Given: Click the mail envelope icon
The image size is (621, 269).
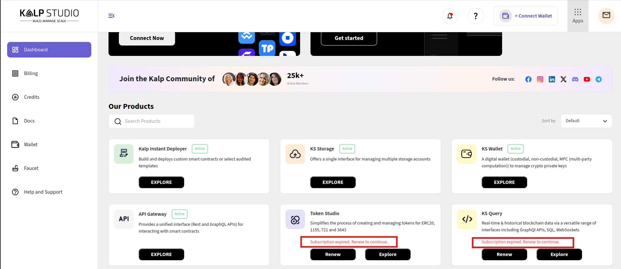Looking at the screenshot, I should [606, 15].
